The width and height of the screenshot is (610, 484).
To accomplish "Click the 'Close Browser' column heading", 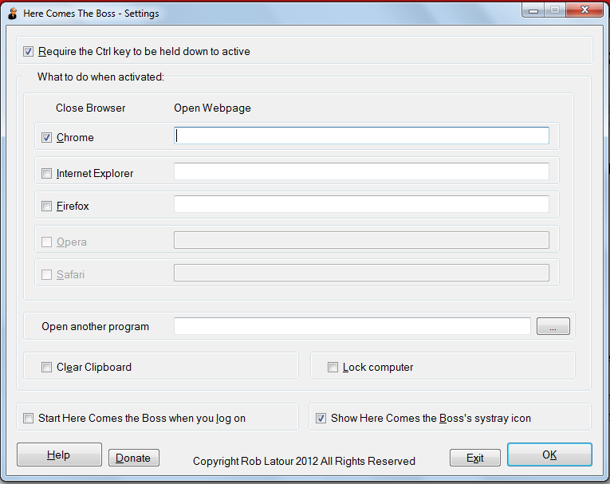I will click(x=91, y=108).
